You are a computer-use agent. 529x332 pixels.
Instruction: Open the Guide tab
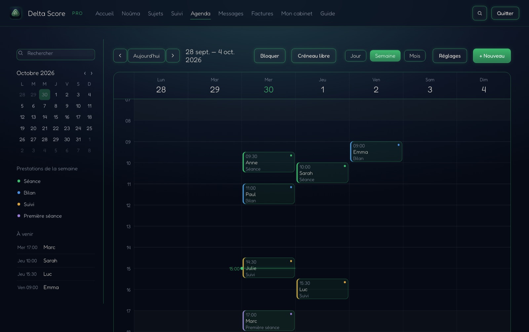328,14
